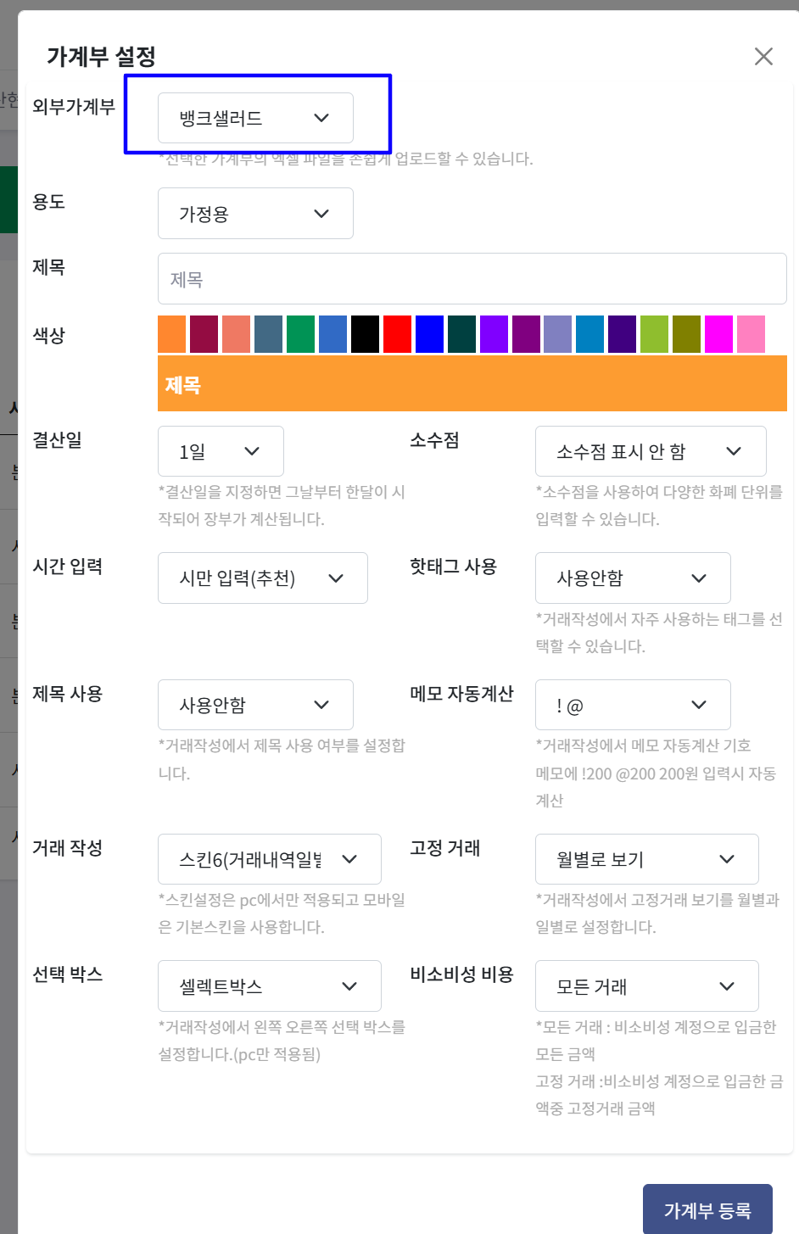Open the 용도 가정용 dropdown
799x1234 pixels.
[x=255, y=214]
